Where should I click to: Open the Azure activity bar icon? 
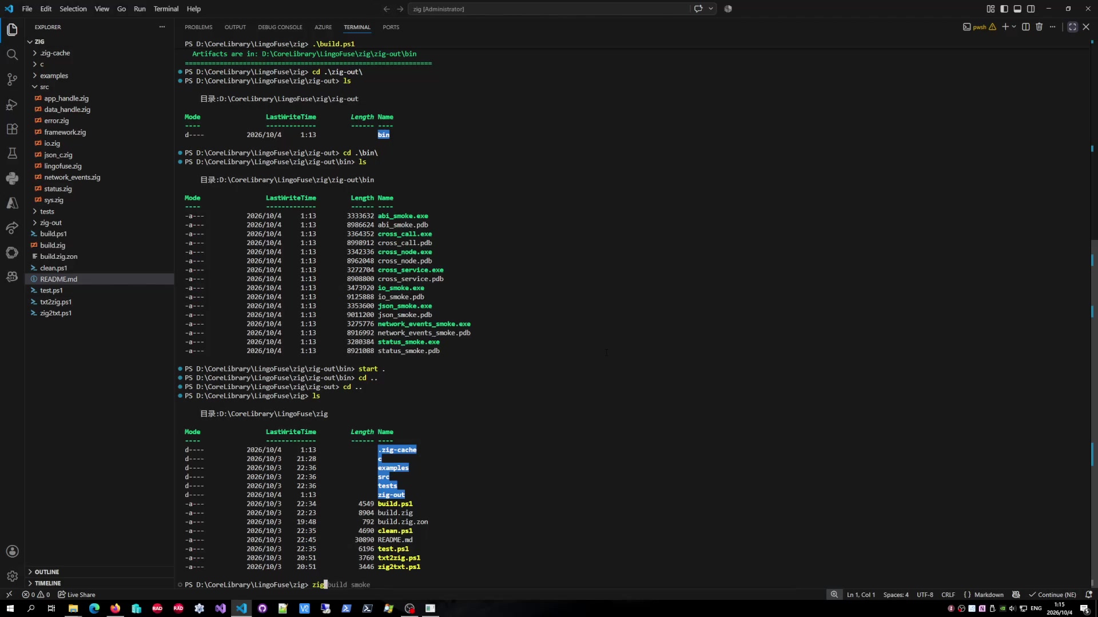12,203
